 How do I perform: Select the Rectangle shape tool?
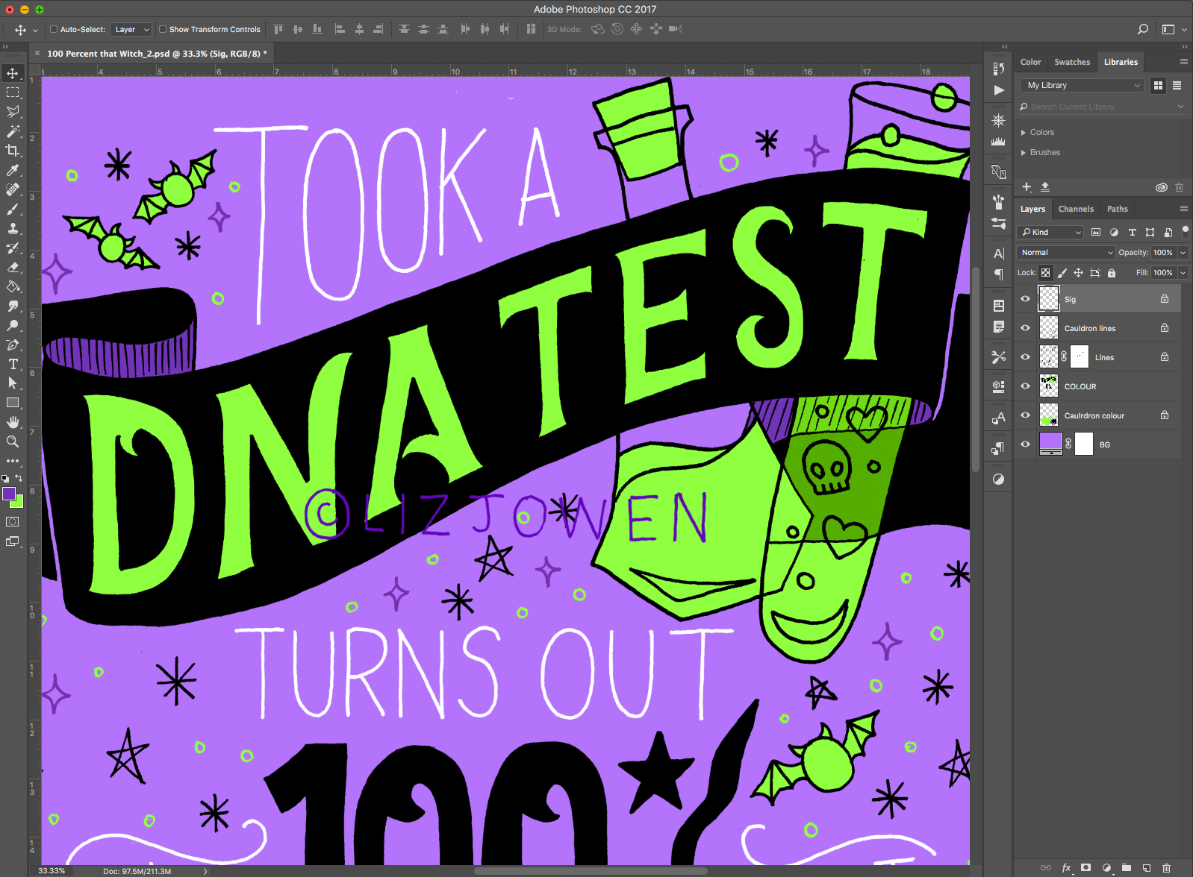[x=13, y=403]
